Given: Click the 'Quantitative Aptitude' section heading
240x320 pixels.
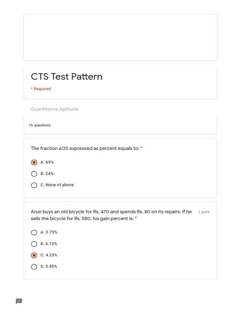Looking at the screenshot, I should [x=54, y=109].
